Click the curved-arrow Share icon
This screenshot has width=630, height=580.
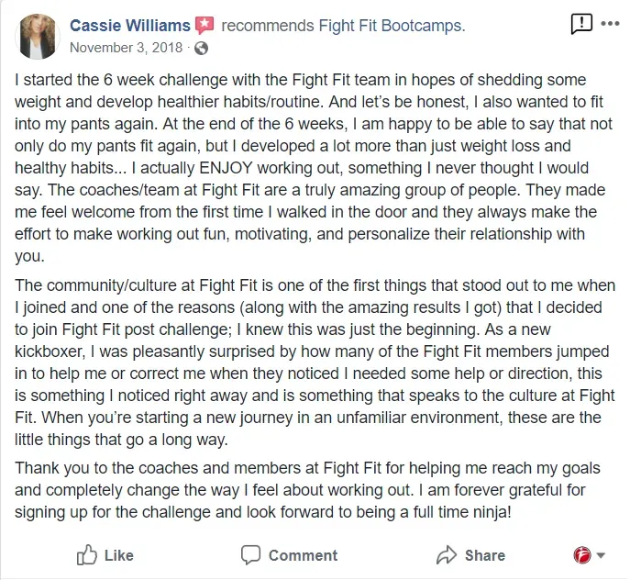point(447,555)
